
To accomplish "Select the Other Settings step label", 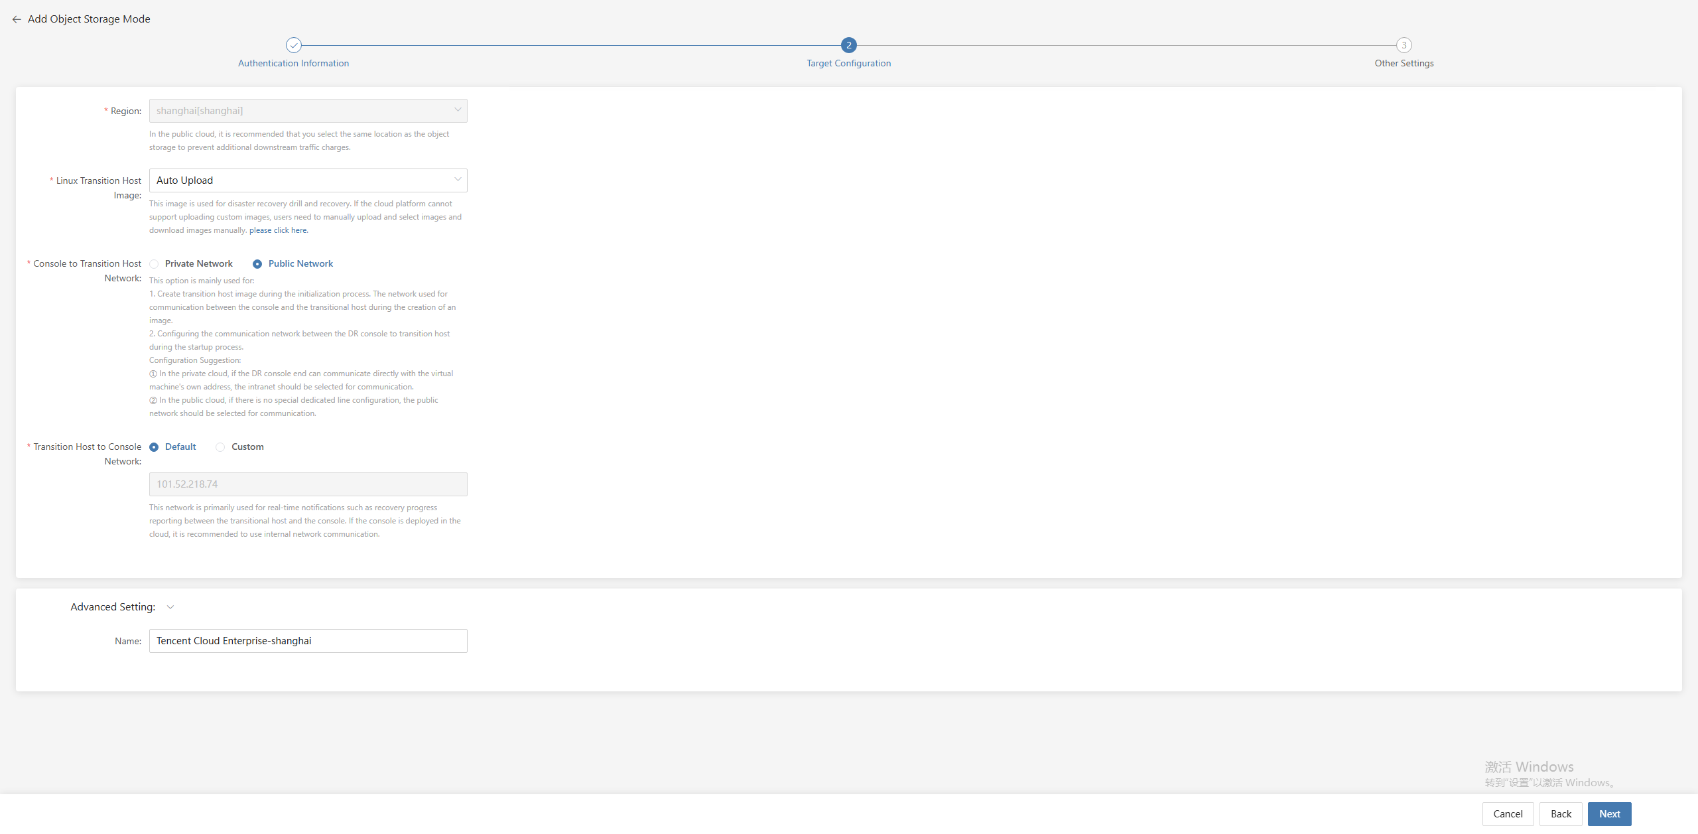I will click(1404, 64).
